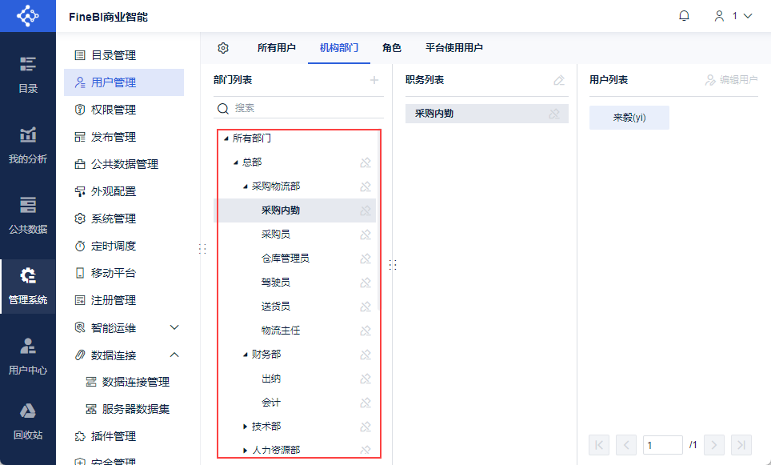771x465 pixels.
Task: Switch to the 角色 tab
Action: 392,48
